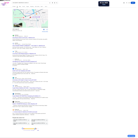Viewport: 138px width, 138px height.
Task: Click the Zillow result favicon
Action: coord(13,69)
